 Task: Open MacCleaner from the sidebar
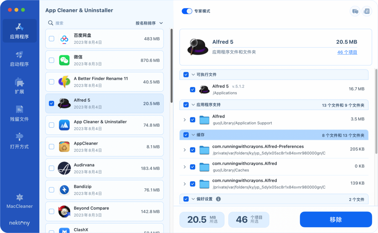20,201
